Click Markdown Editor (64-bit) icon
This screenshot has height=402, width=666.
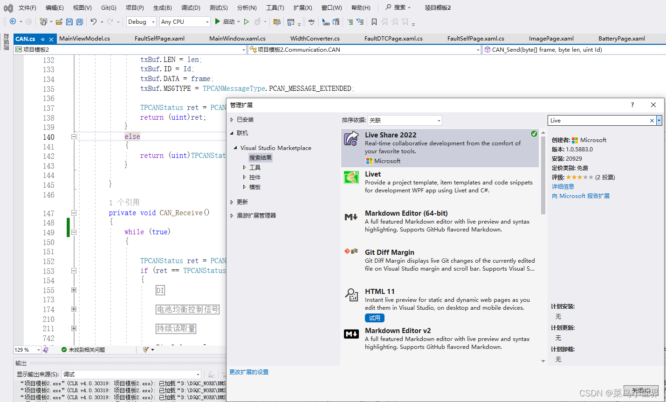click(351, 217)
